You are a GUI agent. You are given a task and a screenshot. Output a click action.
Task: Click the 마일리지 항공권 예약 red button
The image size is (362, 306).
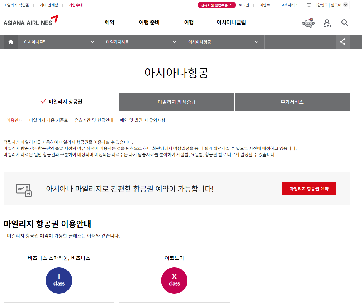(x=309, y=188)
